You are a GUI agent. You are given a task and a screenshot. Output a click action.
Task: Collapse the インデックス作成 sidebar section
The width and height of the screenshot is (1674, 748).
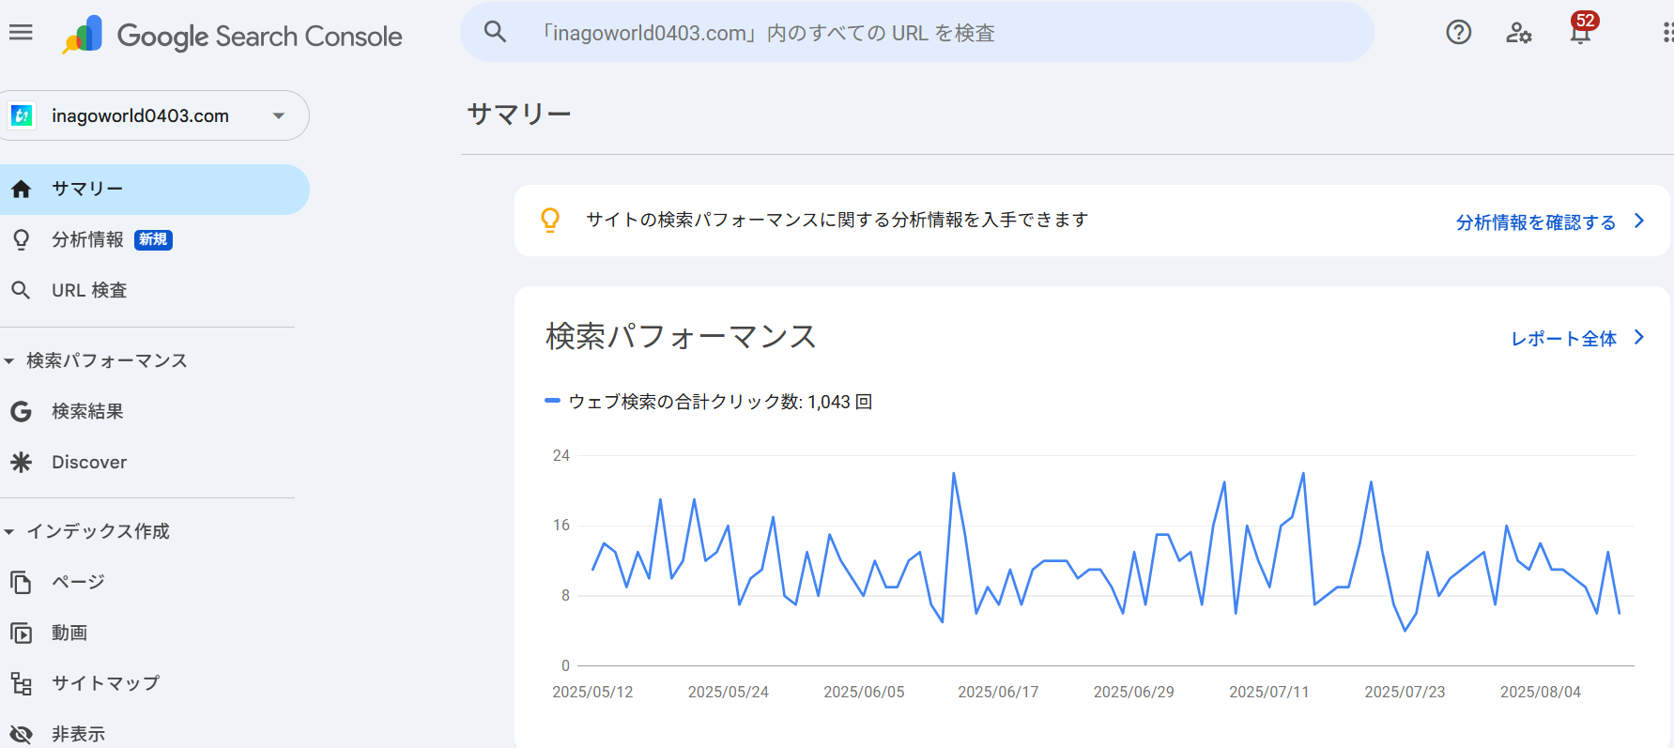(x=9, y=531)
